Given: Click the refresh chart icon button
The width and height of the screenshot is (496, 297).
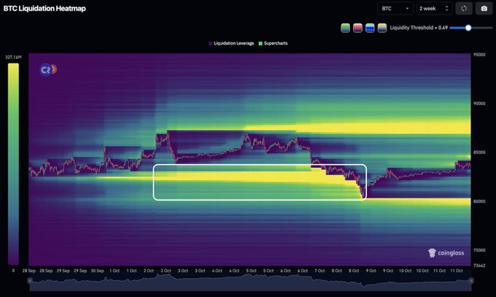Looking at the screenshot, I should (x=464, y=9).
